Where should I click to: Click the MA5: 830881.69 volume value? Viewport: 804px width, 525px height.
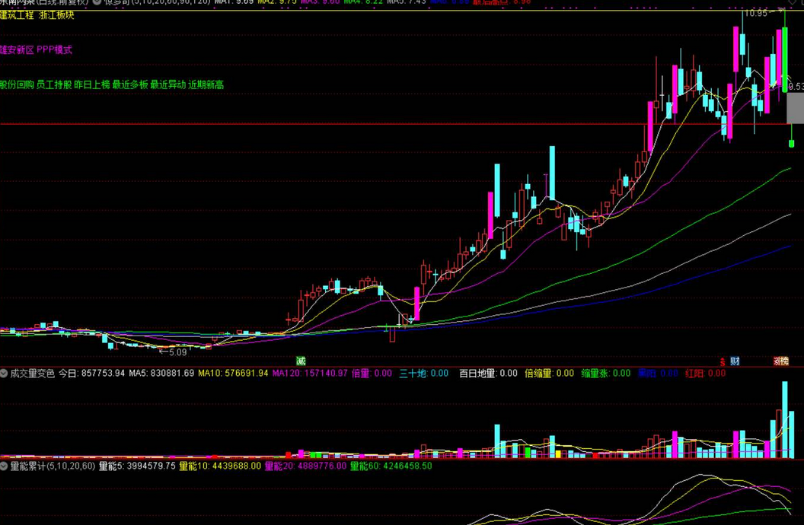coord(161,374)
